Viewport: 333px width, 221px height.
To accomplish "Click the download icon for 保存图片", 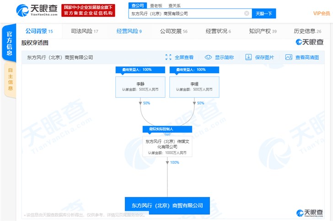I will (248, 57).
